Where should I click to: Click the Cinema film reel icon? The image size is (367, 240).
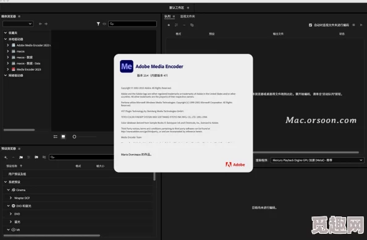tap(14, 190)
